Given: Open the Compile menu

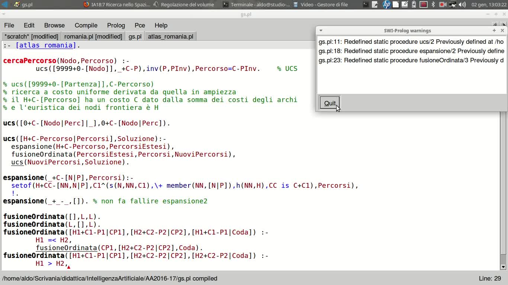Looking at the screenshot, I should tap(86, 25).
